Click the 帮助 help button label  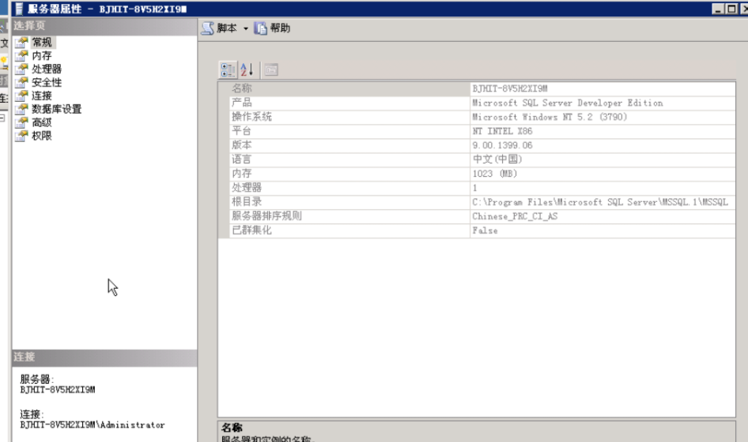pos(280,28)
